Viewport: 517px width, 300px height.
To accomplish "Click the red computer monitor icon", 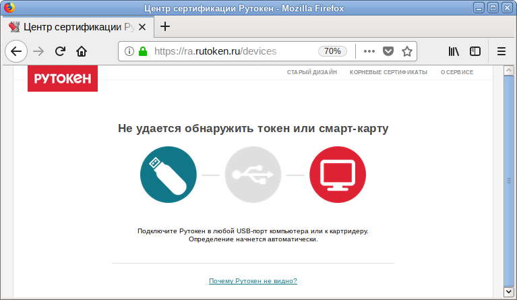I will (x=338, y=175).
